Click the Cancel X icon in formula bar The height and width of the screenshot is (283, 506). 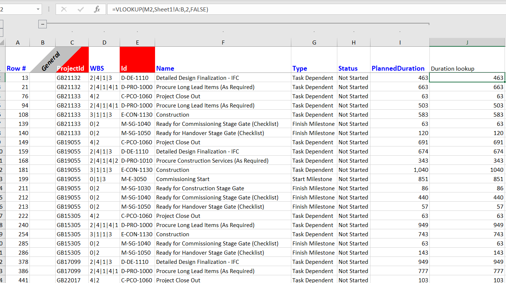pos(64,9)
